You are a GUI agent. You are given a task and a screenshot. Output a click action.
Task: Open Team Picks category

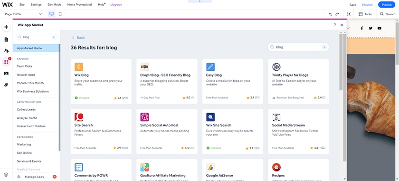[x=24, y=66]
